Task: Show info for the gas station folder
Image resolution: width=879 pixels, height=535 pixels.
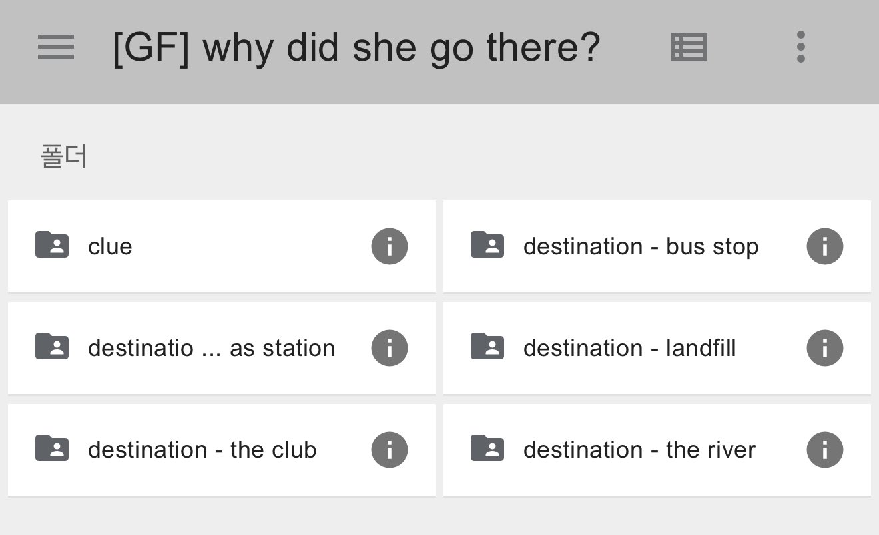Action: tap(389, 348)
